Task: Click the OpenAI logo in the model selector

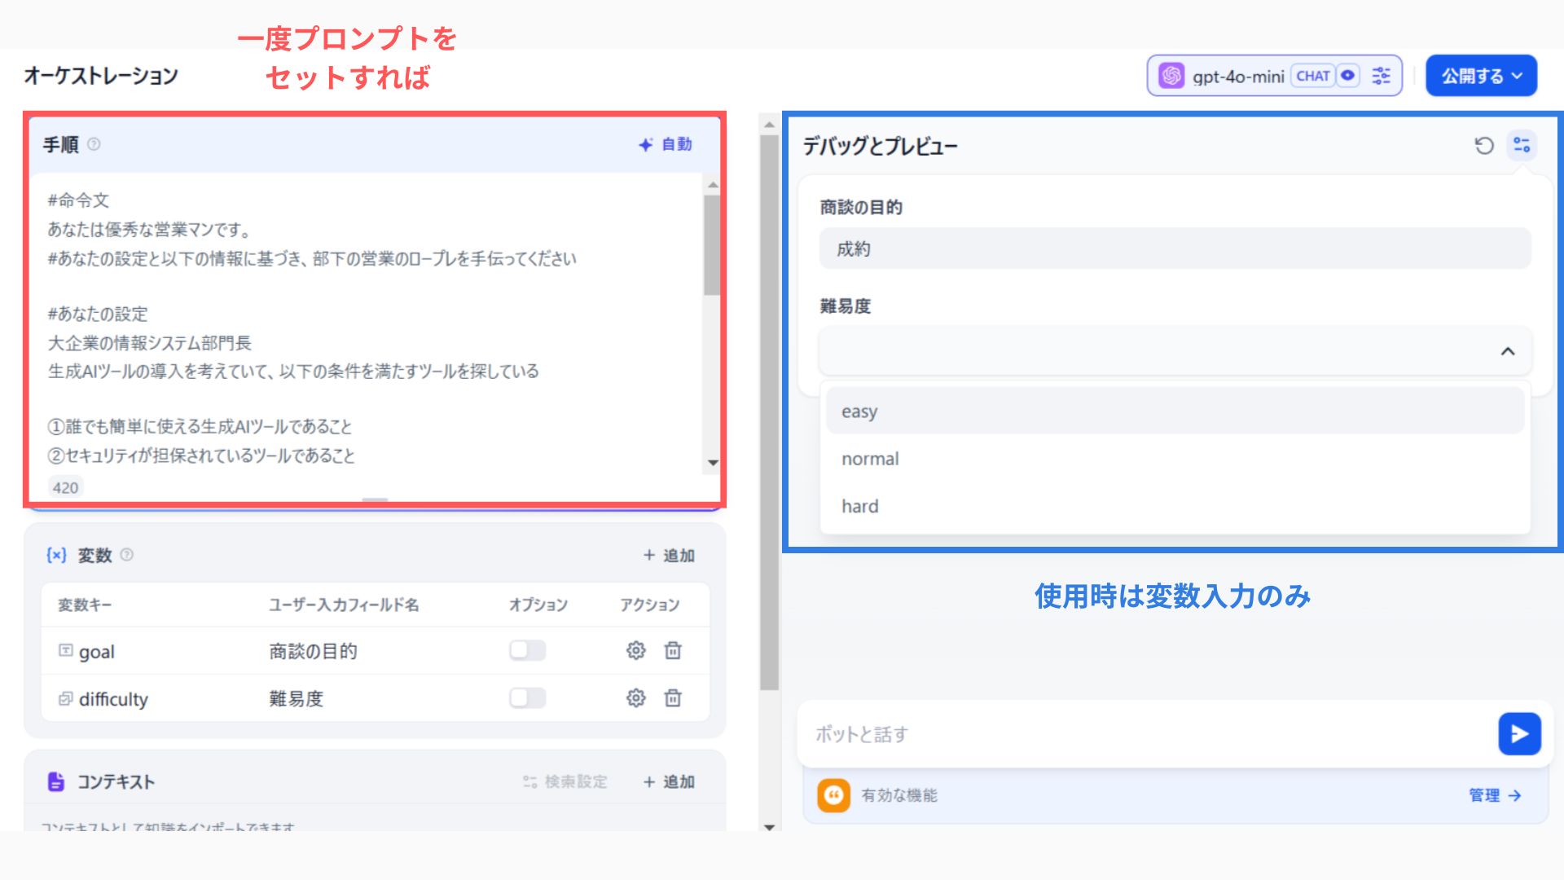Action: tap(1171, 76)
